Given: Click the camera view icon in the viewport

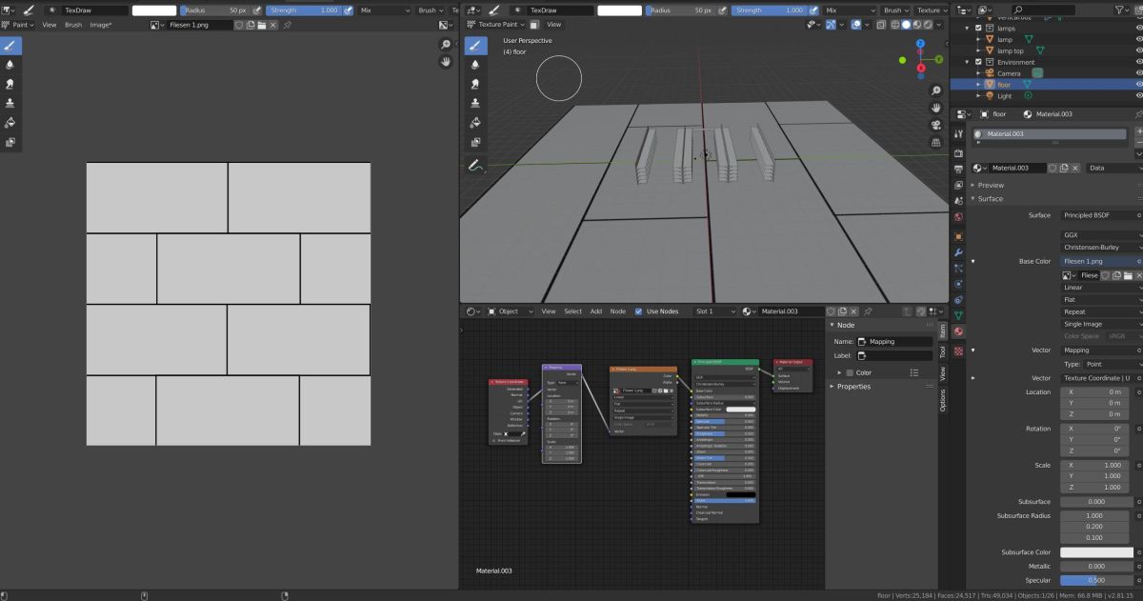Looking at the screenshot, I should coord(937,124).
